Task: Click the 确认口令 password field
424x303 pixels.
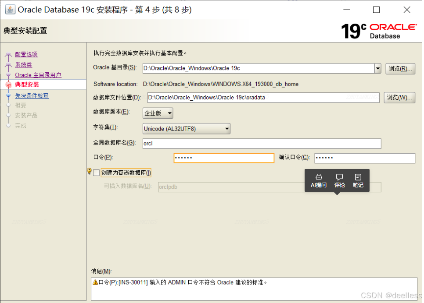Action: point(364,158)
